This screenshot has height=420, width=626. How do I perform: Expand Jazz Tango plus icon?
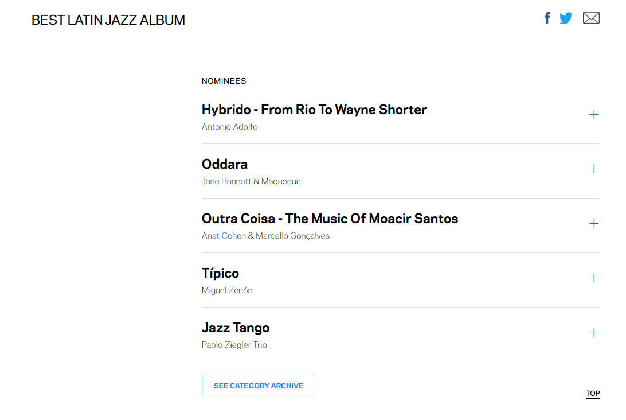point(594,333)
